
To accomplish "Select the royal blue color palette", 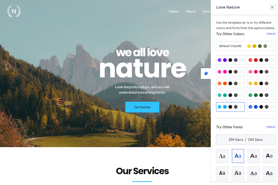I will 261,107.
